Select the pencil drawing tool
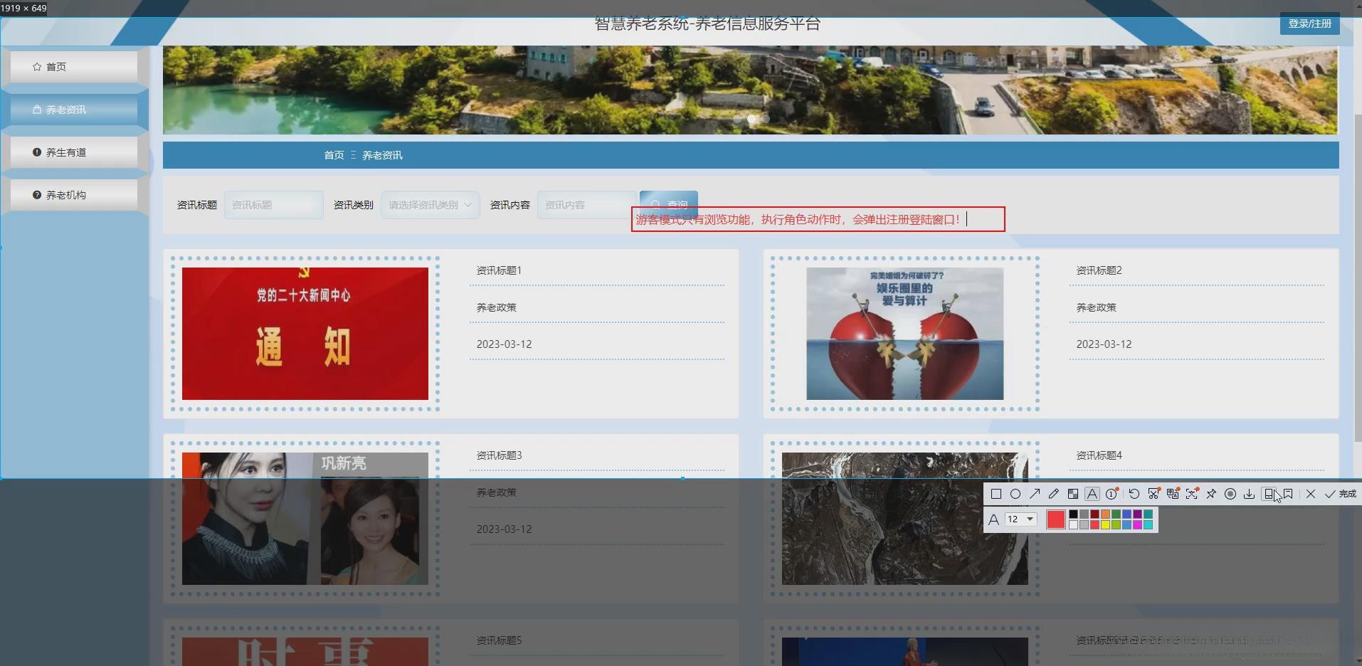Viewport: 1362px width, 666px height. 1054,494
